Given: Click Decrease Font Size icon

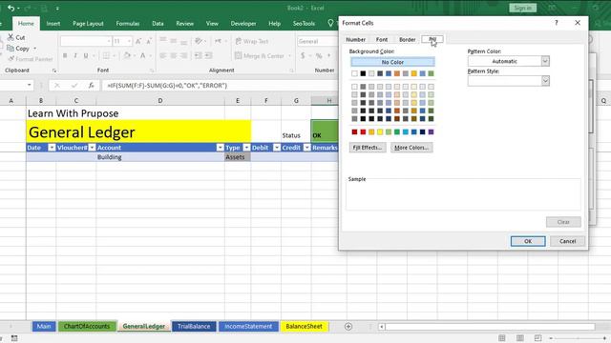Looking at the screenshot, I should tap(149, 41).
